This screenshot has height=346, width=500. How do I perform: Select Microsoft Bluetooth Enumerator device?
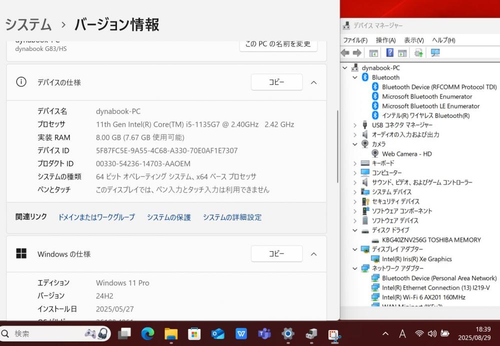point(427,96)
